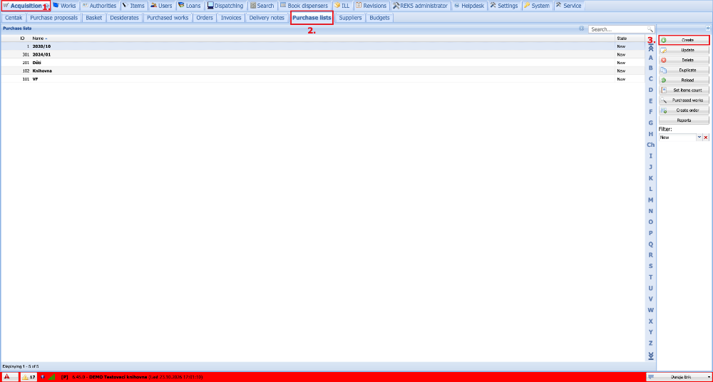This screenshot has height=382, width=713.
Task: Click the info icon next to Search
Action: 582,29
